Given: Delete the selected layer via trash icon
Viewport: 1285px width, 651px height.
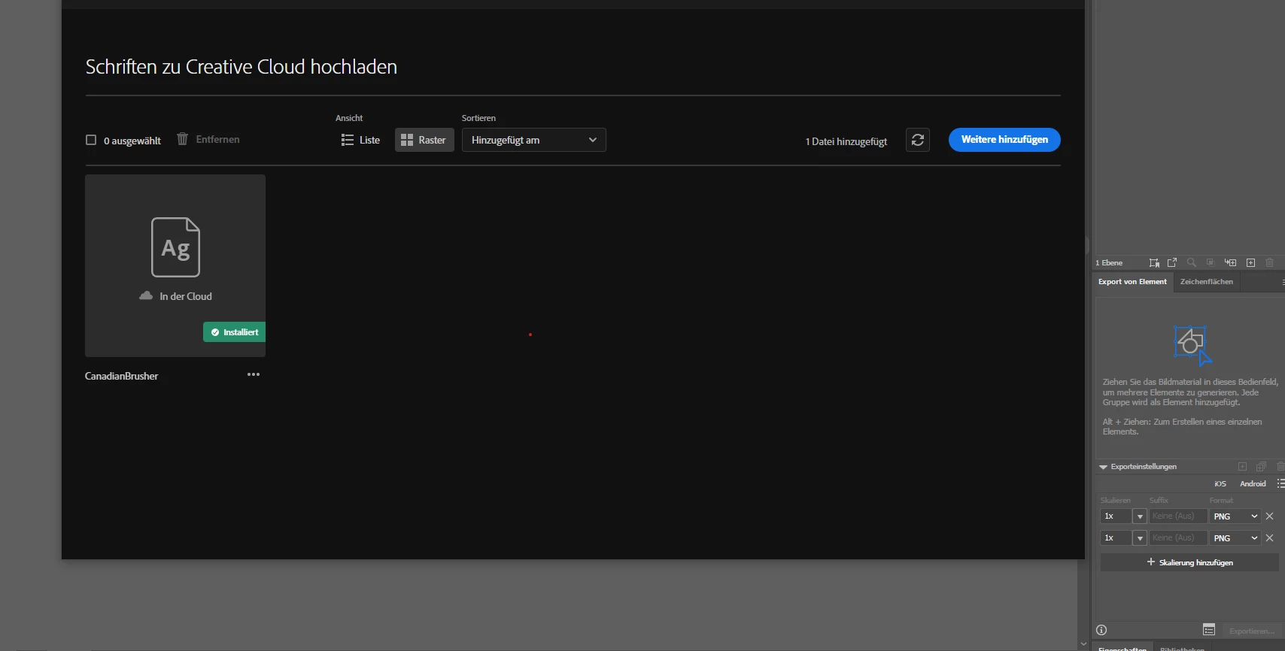Looking at the screenshot, I should (1270, 262).
